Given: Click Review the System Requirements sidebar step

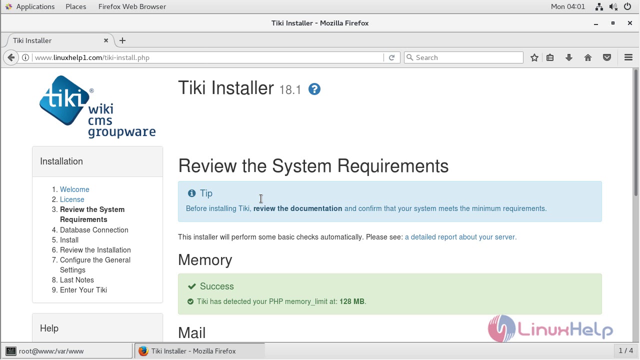Looking at the screenshot, I should click(92, 214).
